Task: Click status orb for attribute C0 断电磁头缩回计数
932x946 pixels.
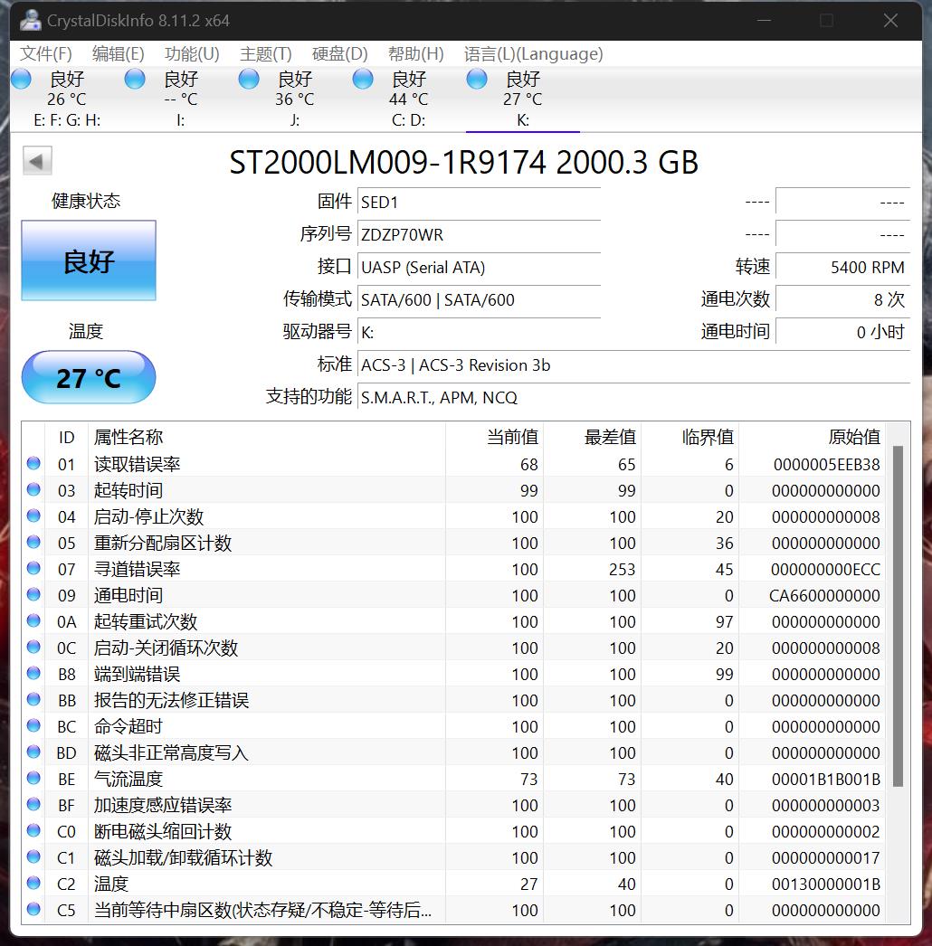Action: tap(33, 830)
